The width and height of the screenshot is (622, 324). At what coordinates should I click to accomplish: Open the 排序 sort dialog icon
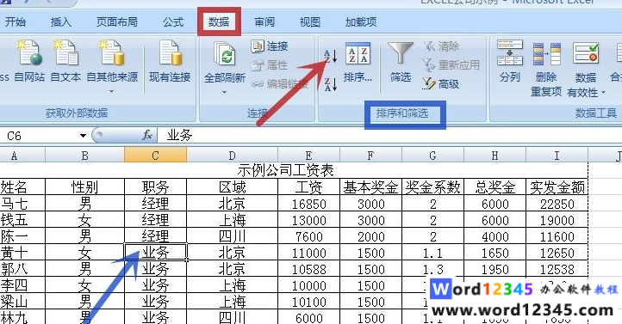358,63
